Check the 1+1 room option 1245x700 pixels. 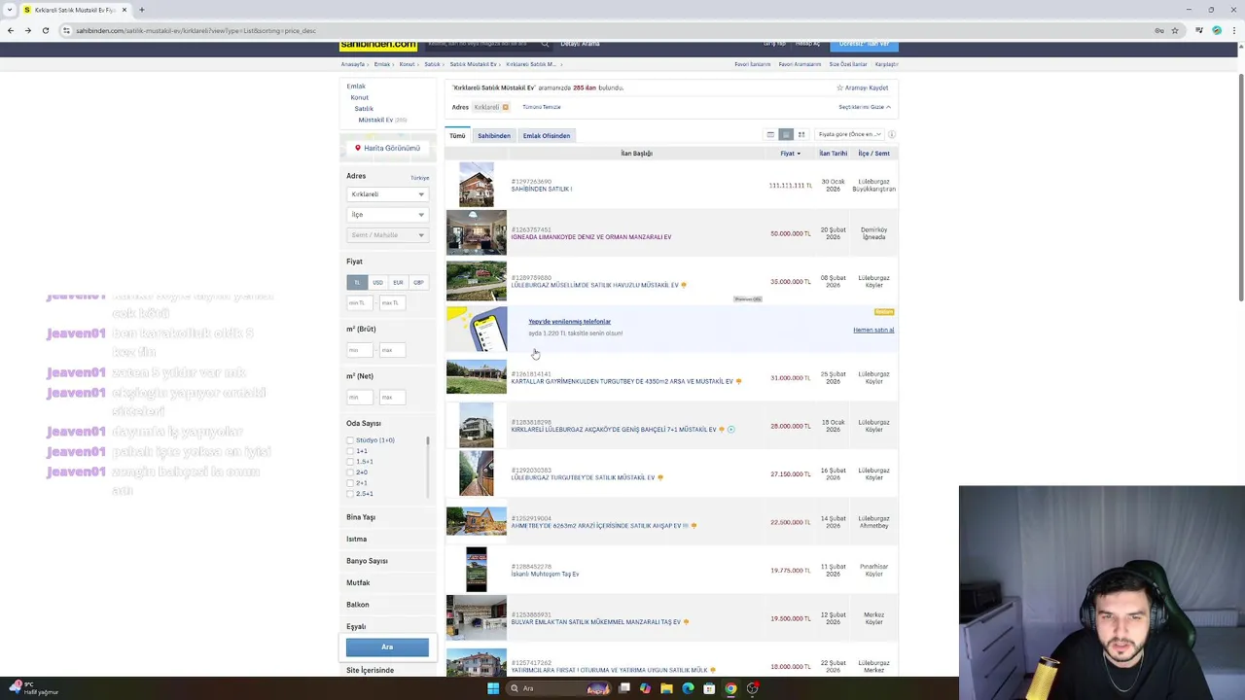[350, 451]
